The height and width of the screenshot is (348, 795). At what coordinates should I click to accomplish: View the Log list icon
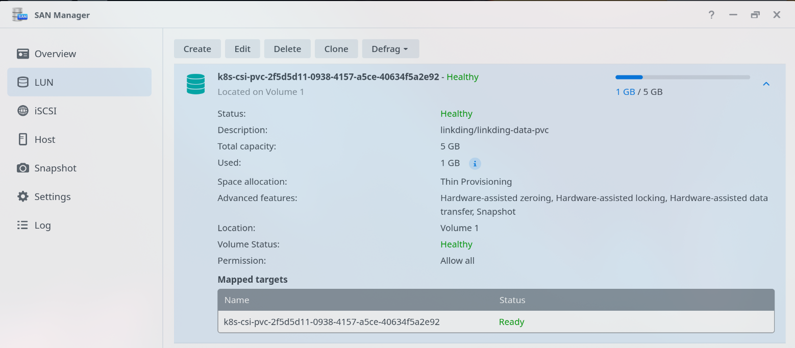(x=22, y=225)
